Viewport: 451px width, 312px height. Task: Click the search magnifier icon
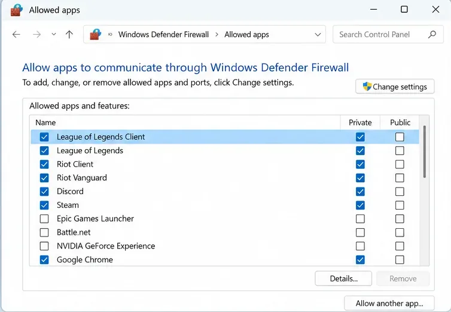pos(432,35)
